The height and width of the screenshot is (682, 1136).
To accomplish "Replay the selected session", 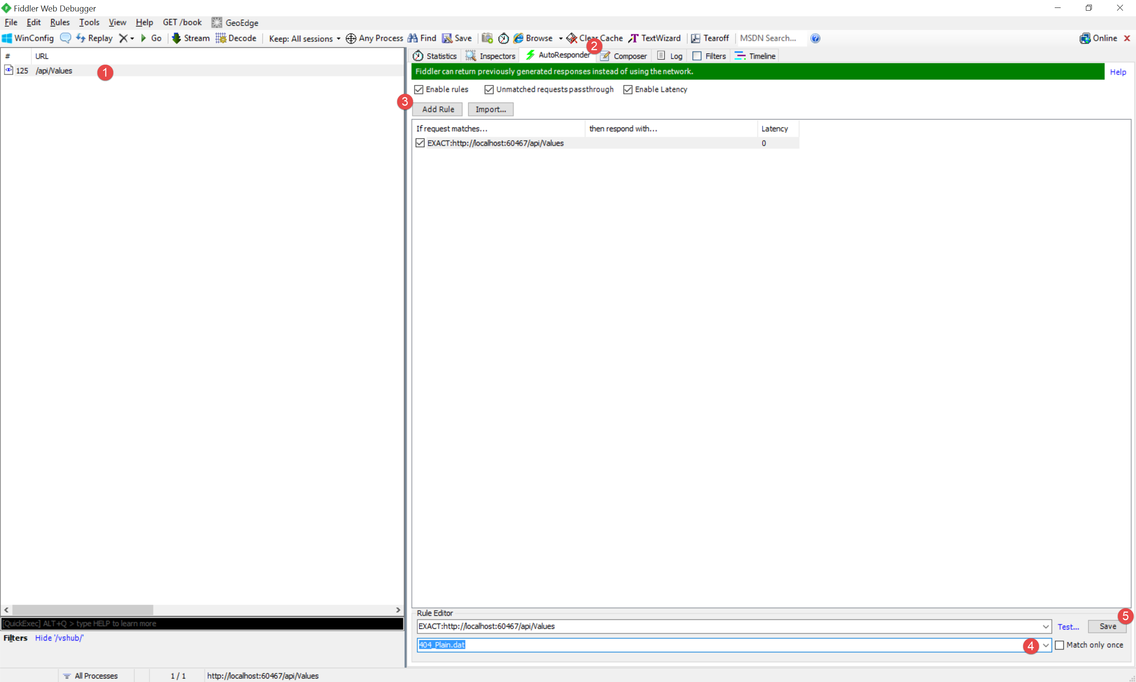I will tap(94, 38).
